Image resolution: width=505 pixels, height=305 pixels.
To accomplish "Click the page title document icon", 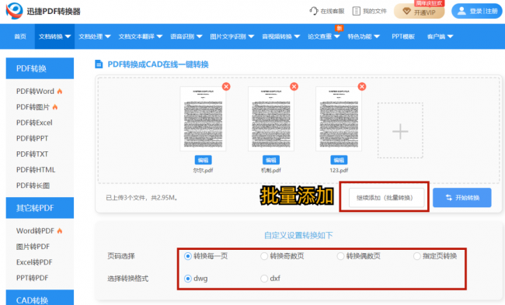I will (x=99, y=64).
